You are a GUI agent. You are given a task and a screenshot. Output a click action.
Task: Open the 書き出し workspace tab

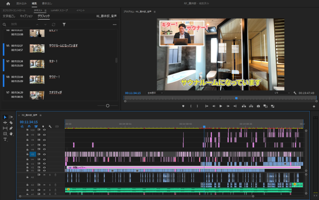(47, 3)
